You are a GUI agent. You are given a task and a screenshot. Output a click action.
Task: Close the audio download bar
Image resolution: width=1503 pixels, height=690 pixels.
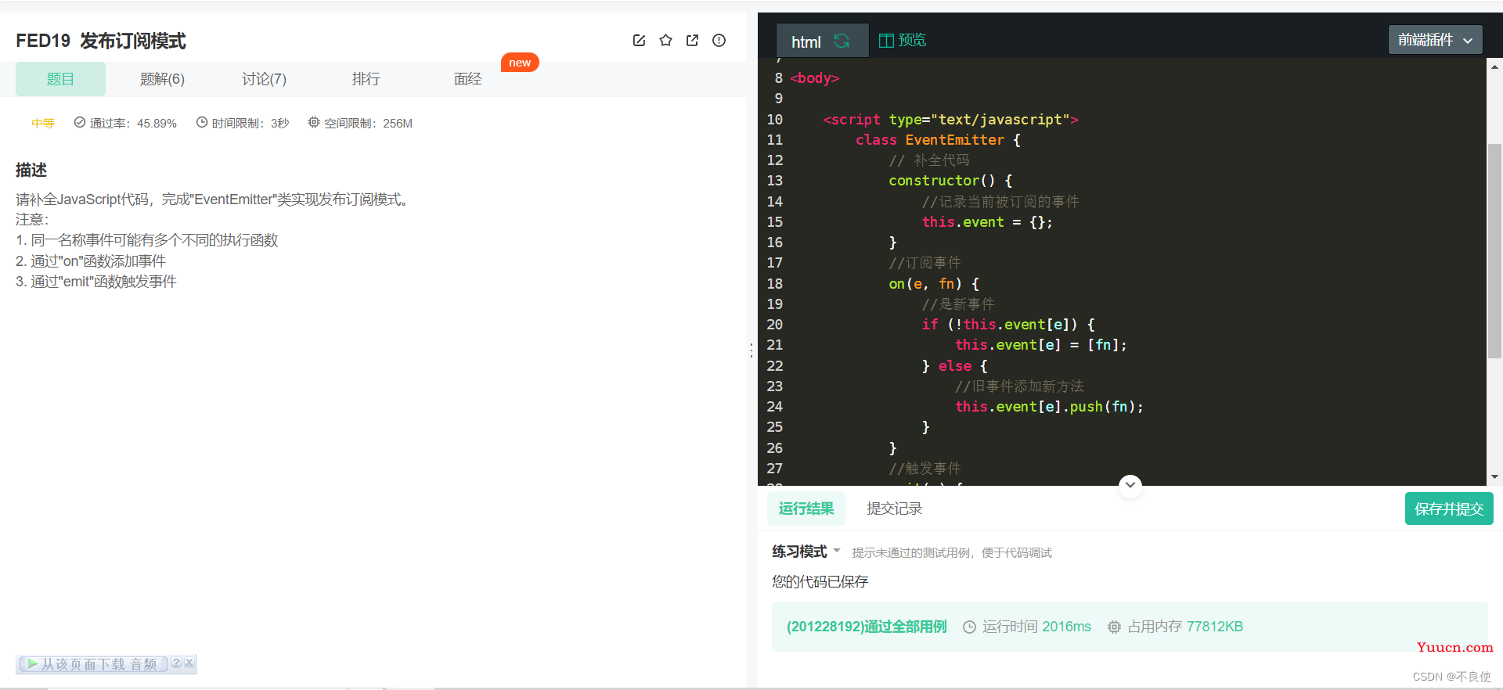[189, 663]
